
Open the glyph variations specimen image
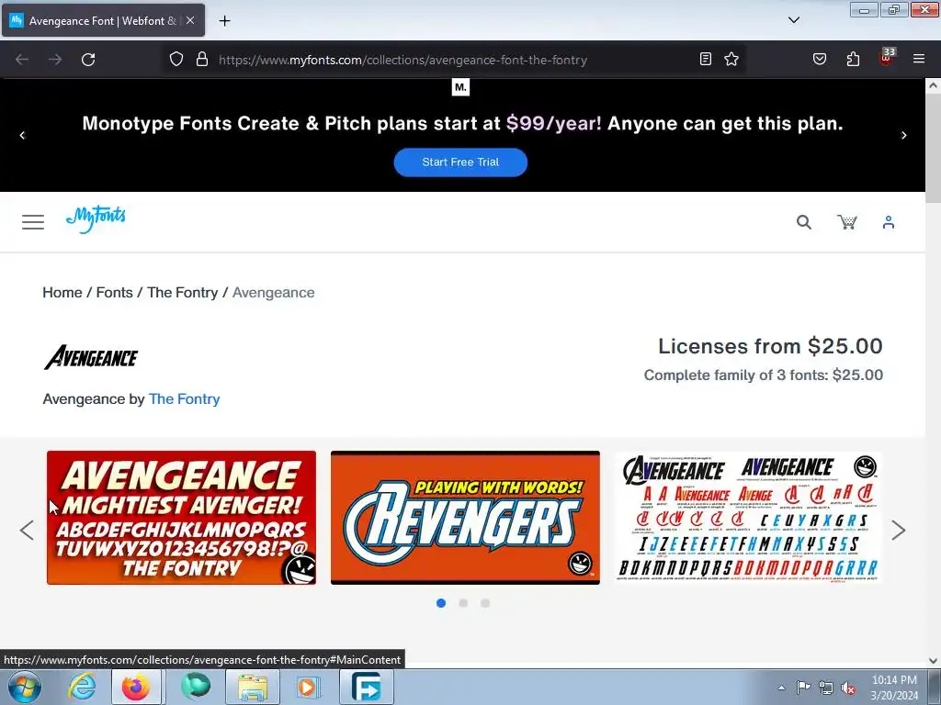click(x=749, y=518)
